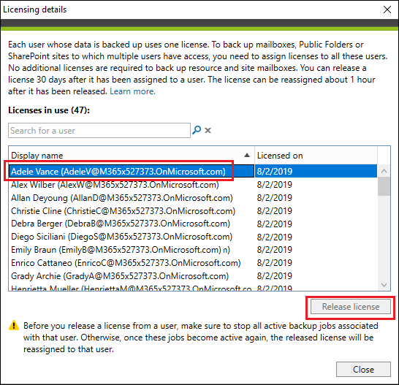This screenshot has width=399, height=385.
Task: Select Alex Wilber in the license list
Action: [x=193, y=185]
